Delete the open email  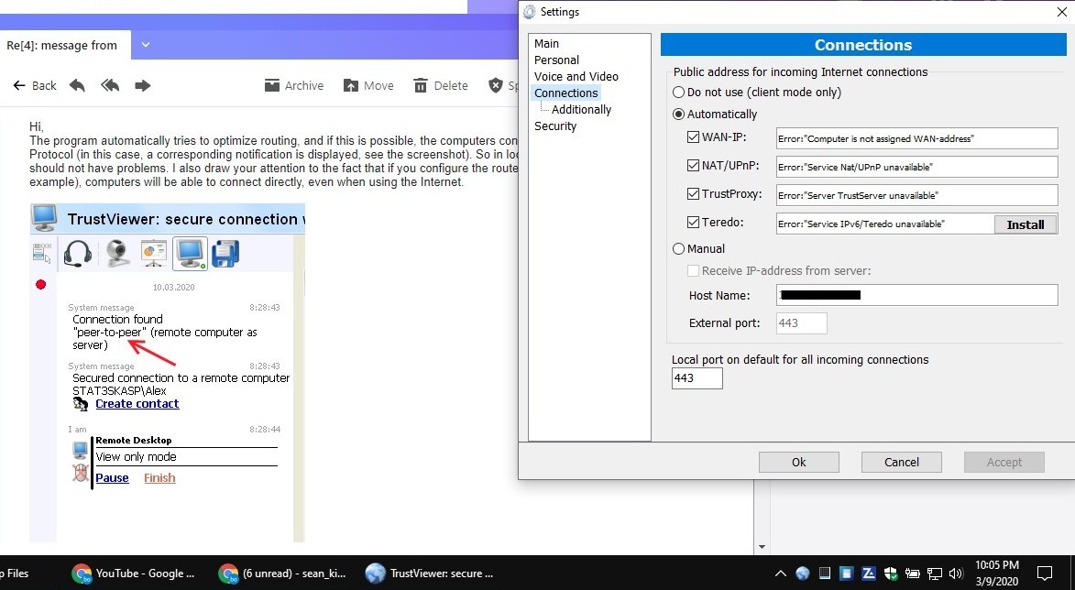point(440,85)
